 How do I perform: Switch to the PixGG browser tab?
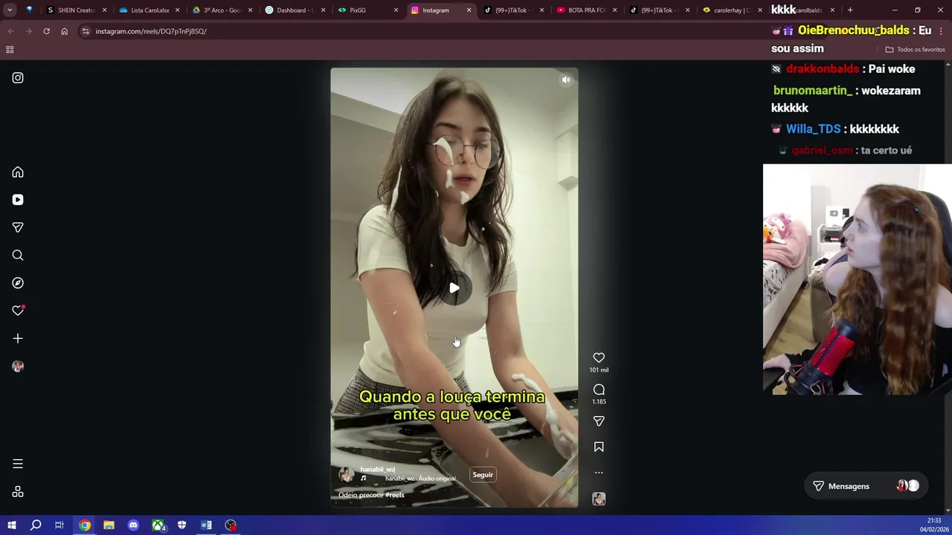pyautogui.click(x=367, y=10)
